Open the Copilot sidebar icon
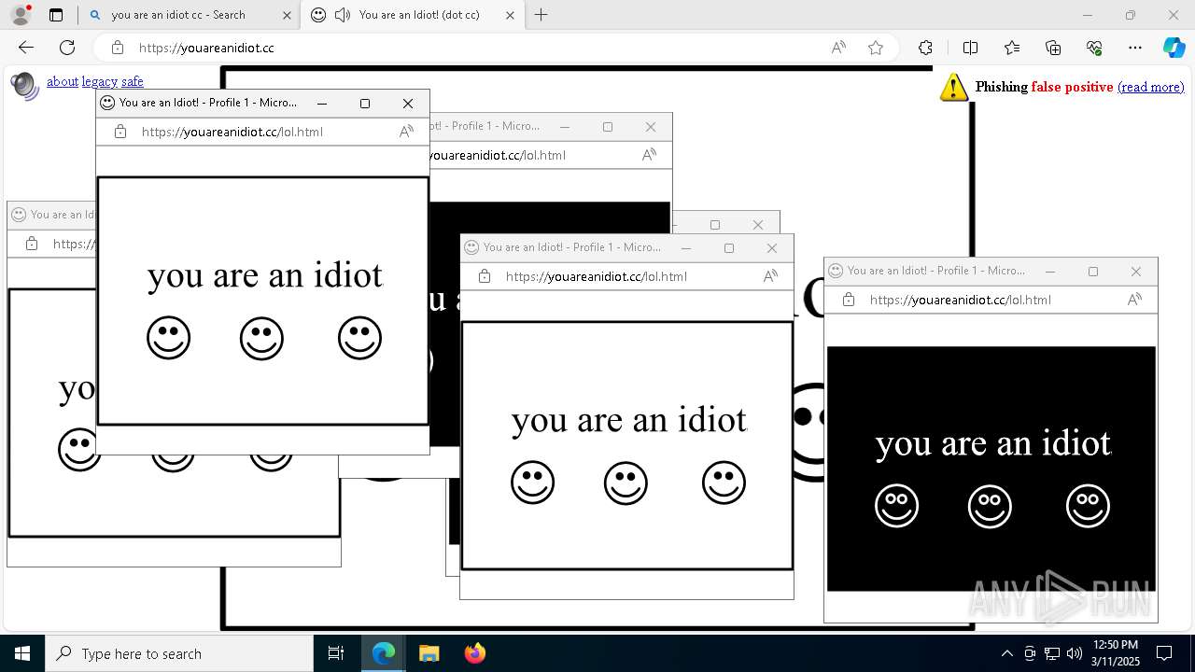1195x672 pixels. tap(1174, 48)
